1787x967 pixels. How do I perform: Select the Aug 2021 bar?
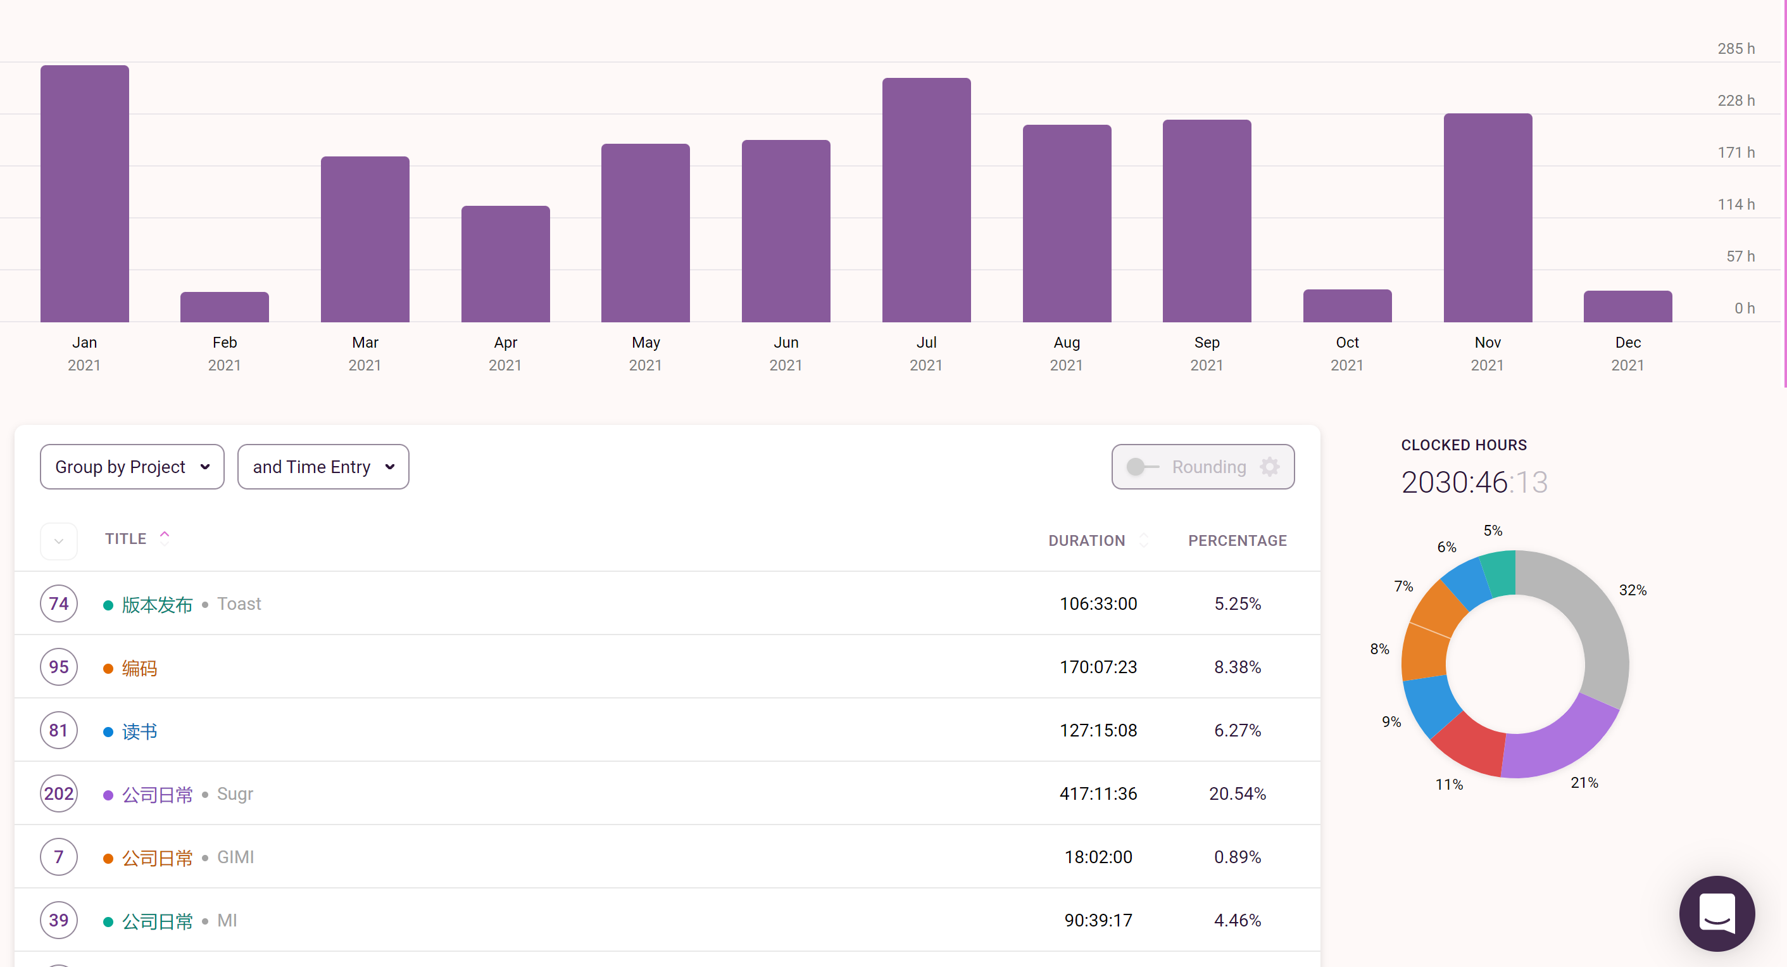coord(1067,224)
